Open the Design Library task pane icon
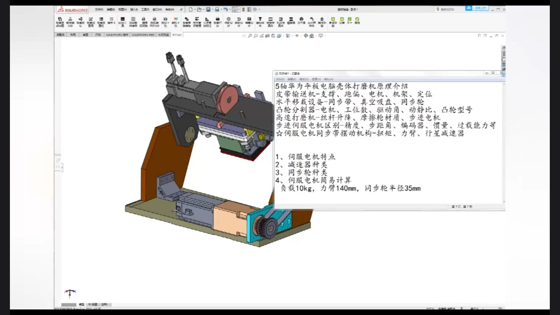 (x=503, y=53)
